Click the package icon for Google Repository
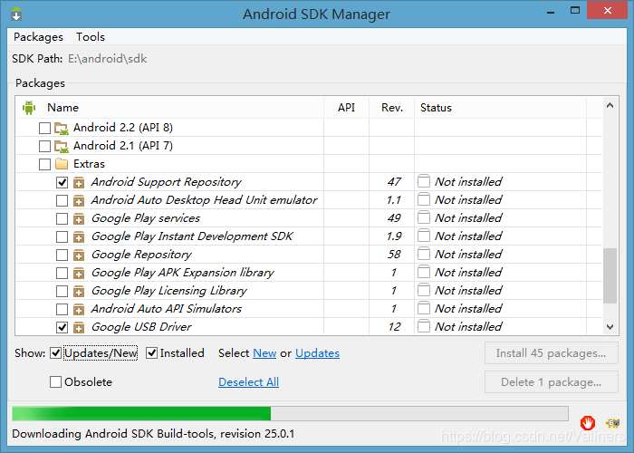The width and height of the screenshot is (634, 453). 79,255
